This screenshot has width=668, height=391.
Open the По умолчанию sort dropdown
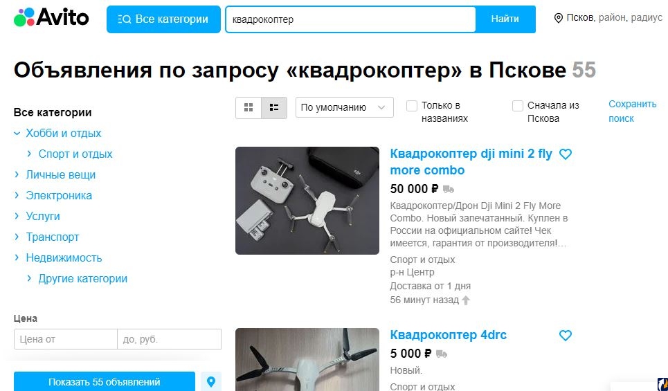point(344,107)
